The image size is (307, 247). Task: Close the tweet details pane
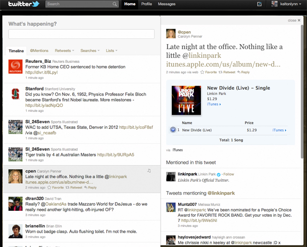(293, 20)
